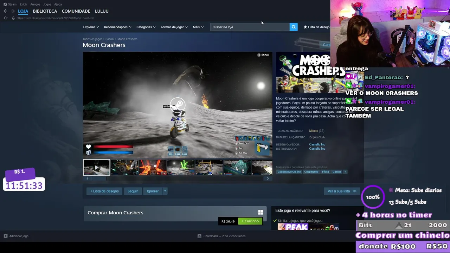This screenshot has height=253, width=450.
Task: Select the trailer video thumbnail
Action: [x=96, y=167]
